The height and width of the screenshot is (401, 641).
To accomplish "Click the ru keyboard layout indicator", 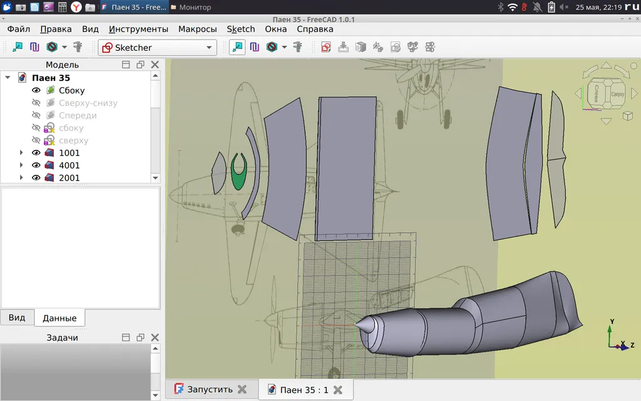I will [632, 8].
